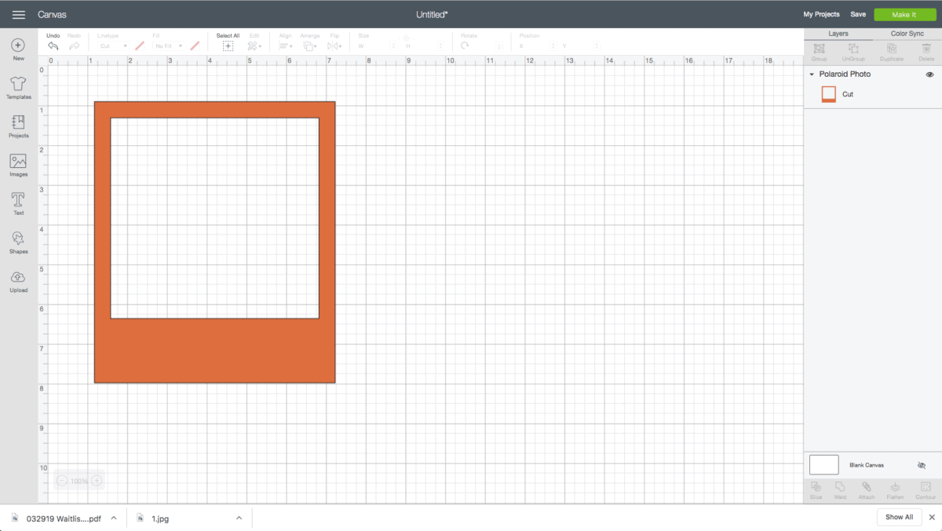The image size is (942, 531).
Task: Open My Projects link
Action: click(821, 15)
